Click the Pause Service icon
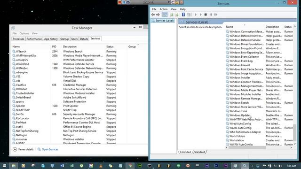Image resolution: width=301 pixels, height=169 pixels. pyautogui.click(x=211, y=15)
